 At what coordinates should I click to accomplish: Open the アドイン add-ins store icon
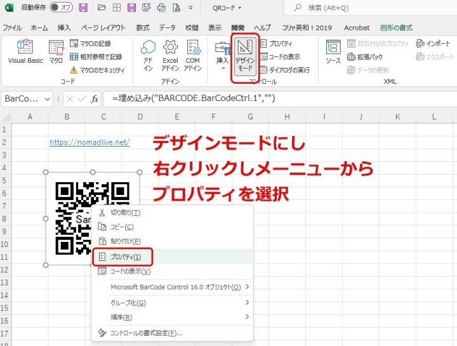(148, 55)
